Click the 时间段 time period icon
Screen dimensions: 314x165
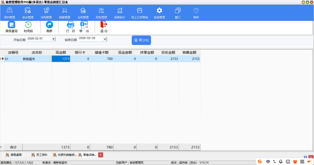point(28,27)
